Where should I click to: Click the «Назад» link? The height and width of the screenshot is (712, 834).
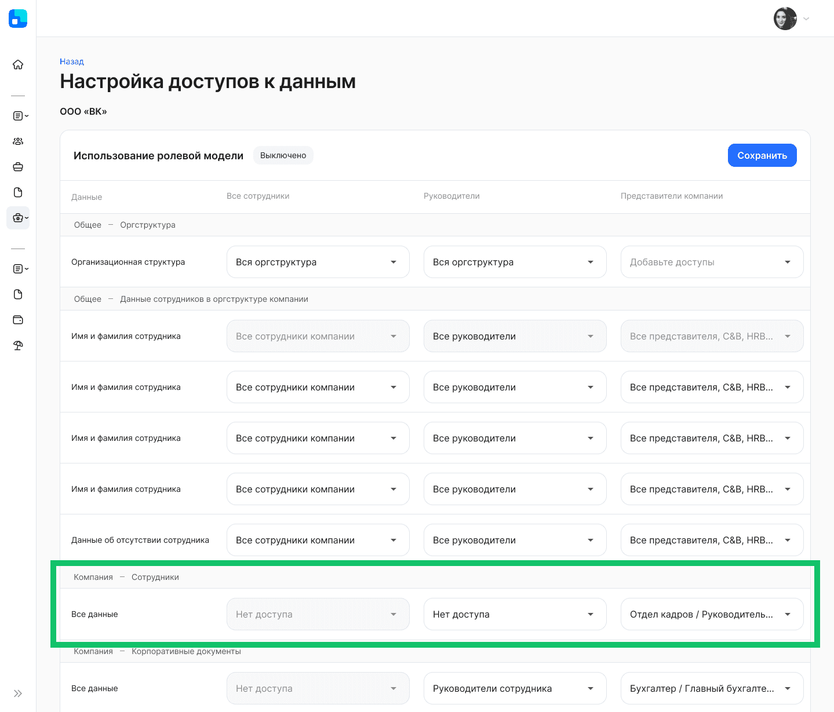pos(72,61)
